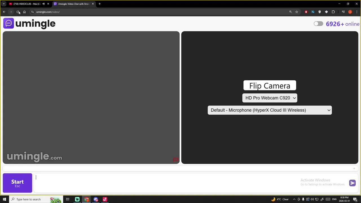Image resolution: width=361 pixels, height=203 pixels.
Task: Open the notification center icon
Action: click(x=355, y=199)
